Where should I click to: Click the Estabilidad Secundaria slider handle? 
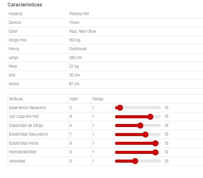[145, 134]
